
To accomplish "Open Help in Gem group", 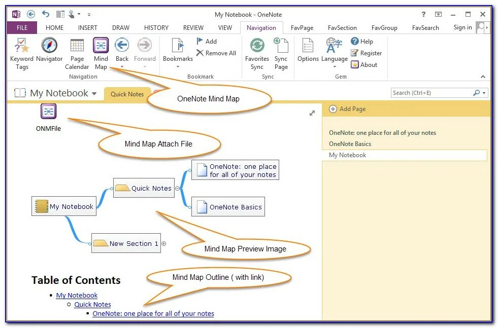I will coord(362,41).
